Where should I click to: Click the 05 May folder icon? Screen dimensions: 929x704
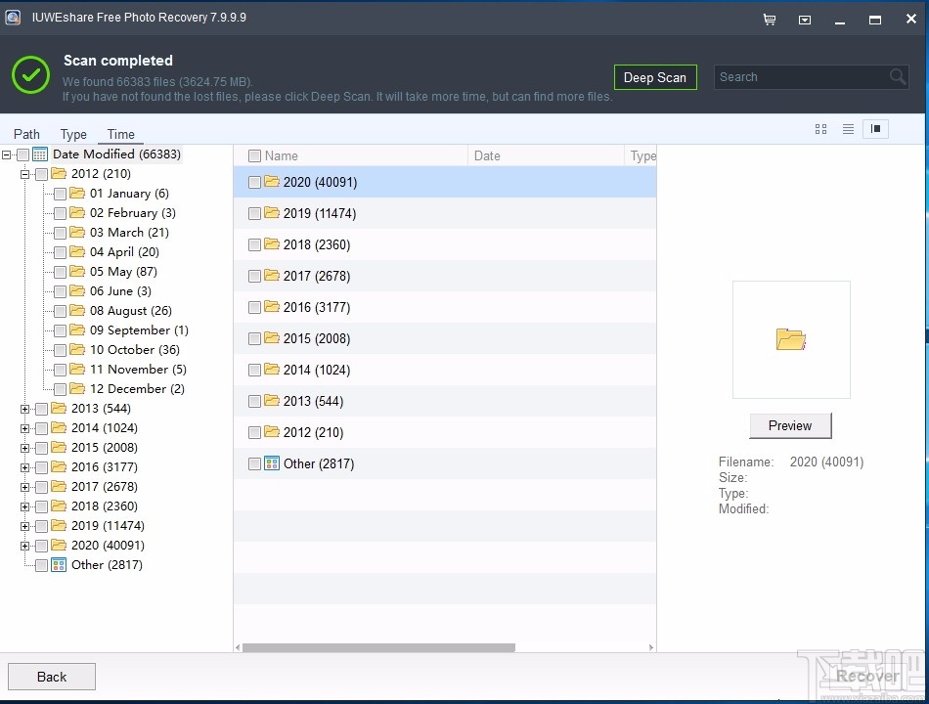[x=77, y=272]
